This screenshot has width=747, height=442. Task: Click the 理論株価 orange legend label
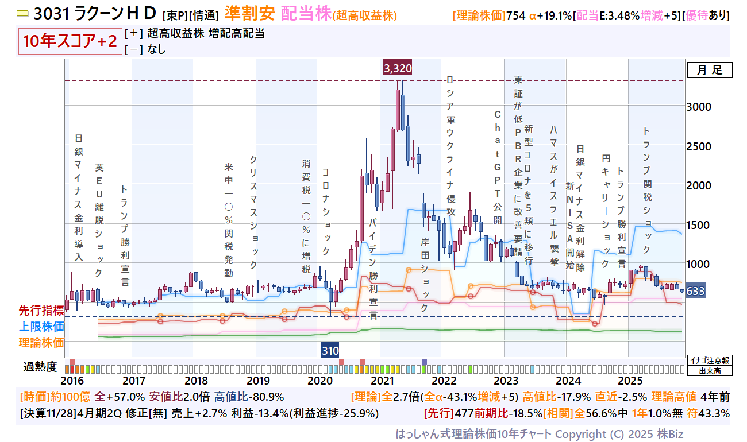tap(41, 343)
